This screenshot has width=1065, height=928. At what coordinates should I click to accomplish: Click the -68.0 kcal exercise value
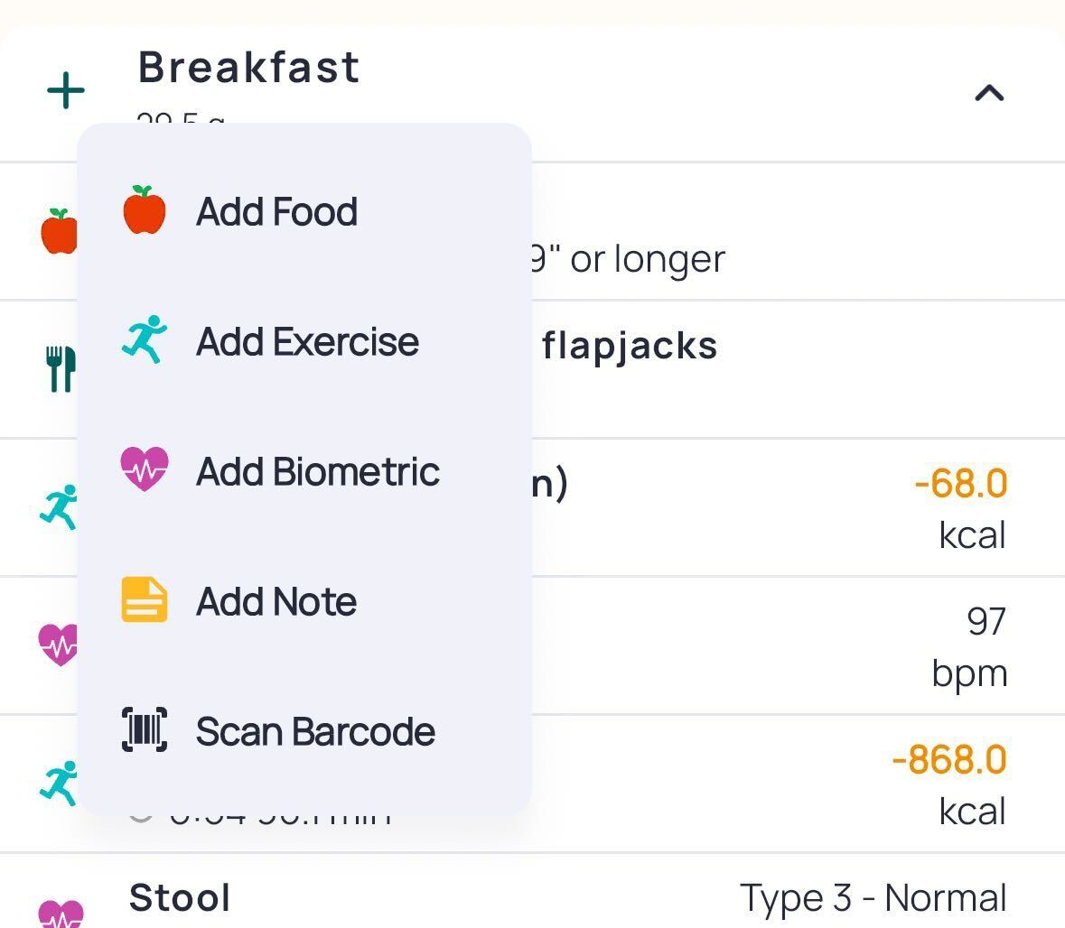961,485
